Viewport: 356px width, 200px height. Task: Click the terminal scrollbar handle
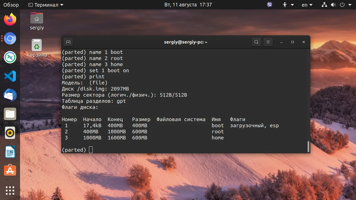coord(308,147)
